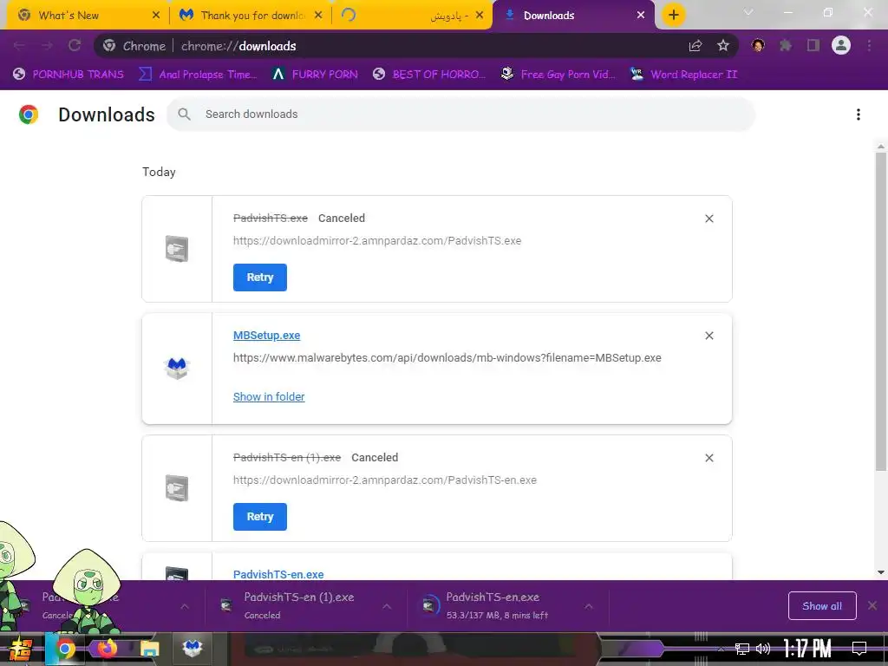Reload the page with refresh icon

click(75, 46)
